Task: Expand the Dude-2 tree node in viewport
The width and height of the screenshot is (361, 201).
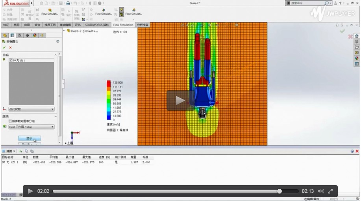Action: coord(64,31)
